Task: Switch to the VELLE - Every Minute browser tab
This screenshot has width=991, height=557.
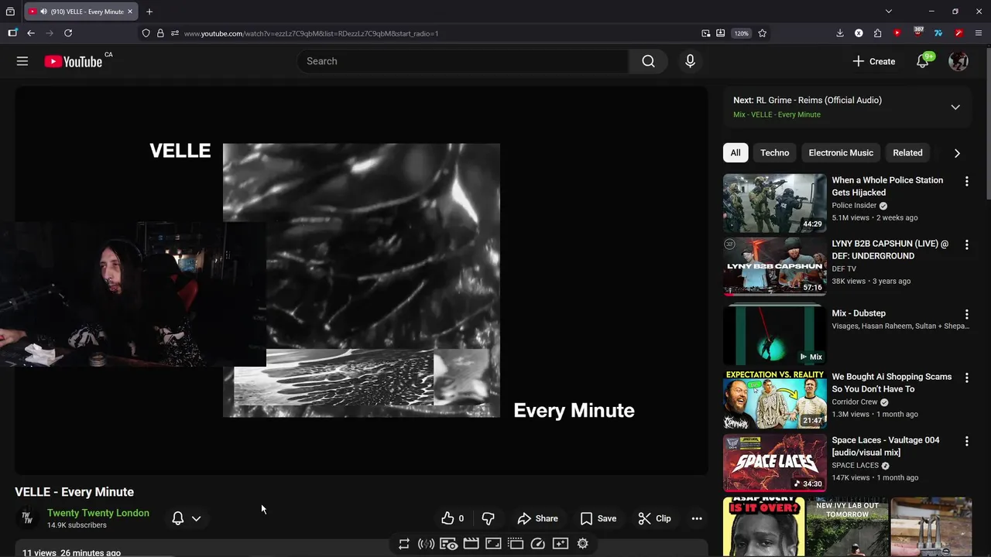Action: 81,12
